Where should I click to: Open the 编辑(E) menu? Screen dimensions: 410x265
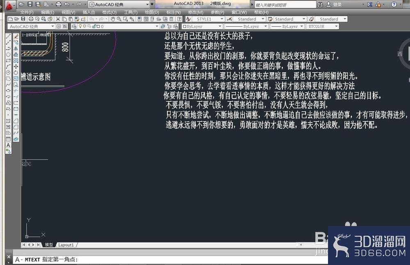pyautogui.click(x=47, y=12)
